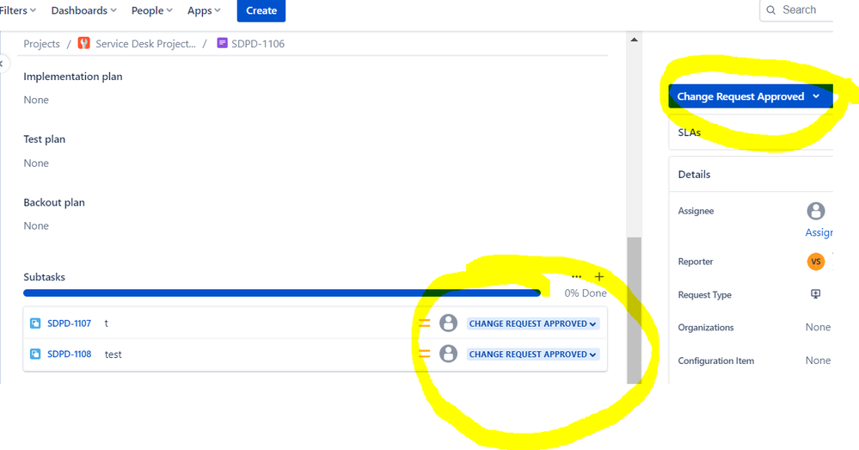Click subtask type icon for SDPD-1108

pos(35,354)
